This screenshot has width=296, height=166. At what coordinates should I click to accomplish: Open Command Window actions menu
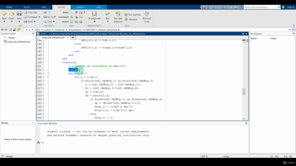[247, 123]
